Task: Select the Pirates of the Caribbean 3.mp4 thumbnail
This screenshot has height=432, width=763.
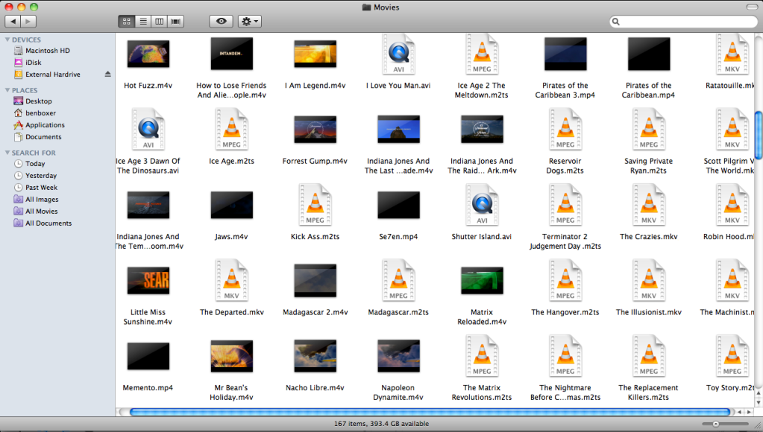Action: [x=565, y=54]
